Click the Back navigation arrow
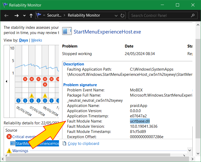The image size is (201, 162). point(6,16)
